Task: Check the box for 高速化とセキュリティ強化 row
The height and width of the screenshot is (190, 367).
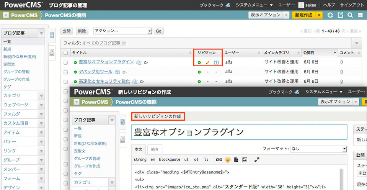Action: (x=66, y=82)
